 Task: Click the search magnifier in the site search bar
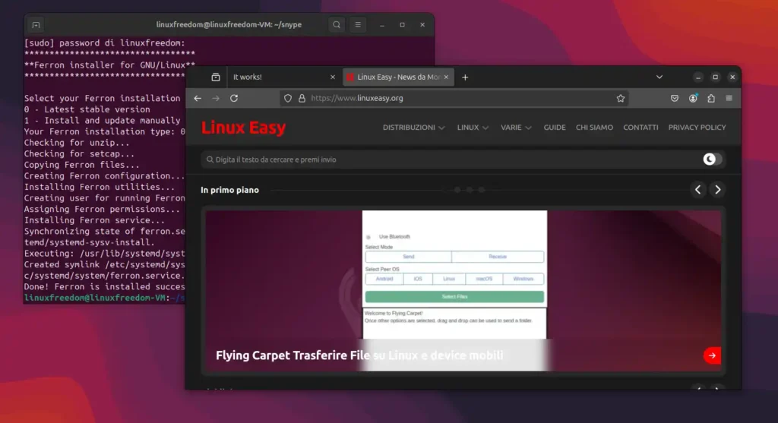pos(210,159)
